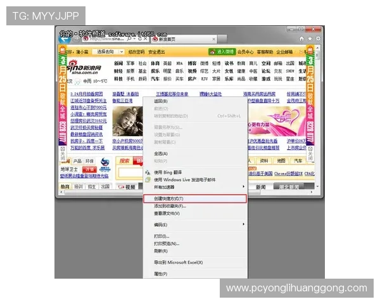Open the 选择去向 dropdown
This screenshot has height=304, width=380.
pyautogui.click(x=108, y=52)
